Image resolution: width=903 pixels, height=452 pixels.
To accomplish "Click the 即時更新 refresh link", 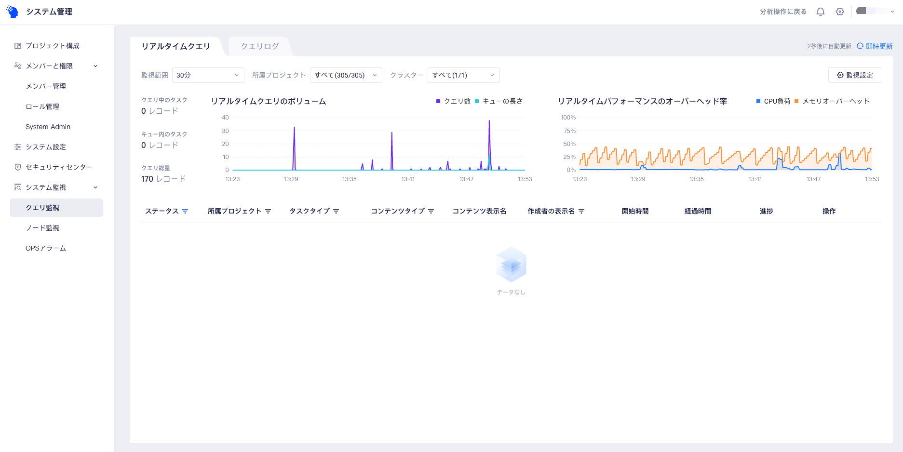I will [875, 46].
